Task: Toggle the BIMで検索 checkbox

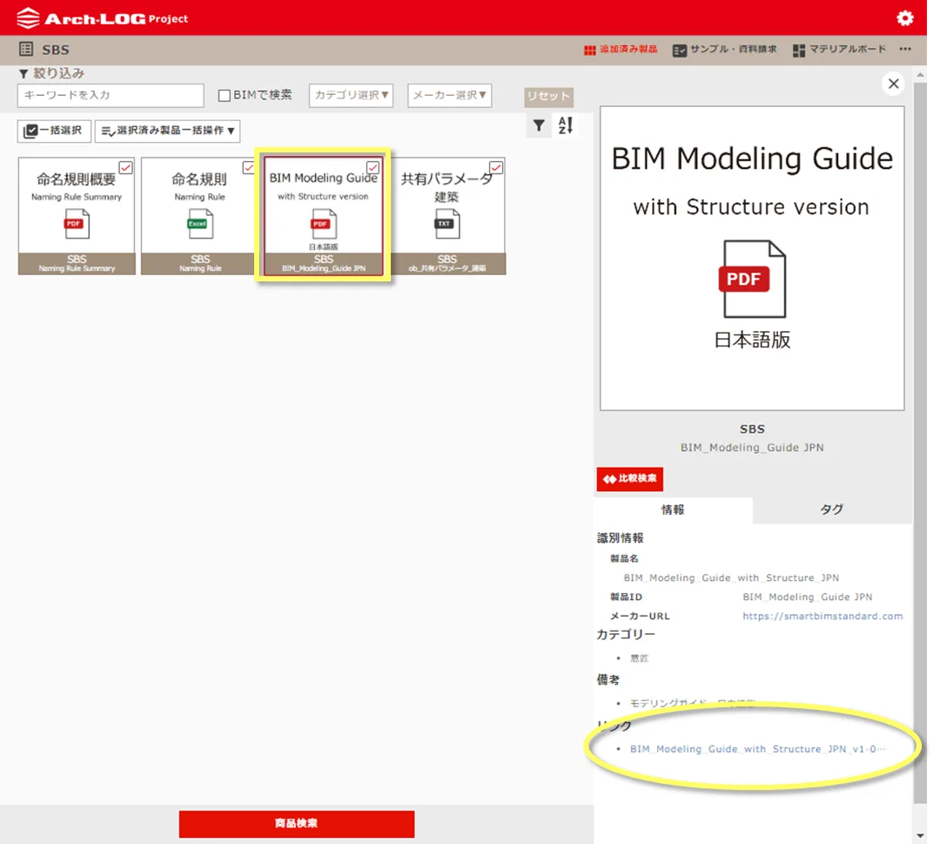Action: pyautogui.click(x=225, y=95)
